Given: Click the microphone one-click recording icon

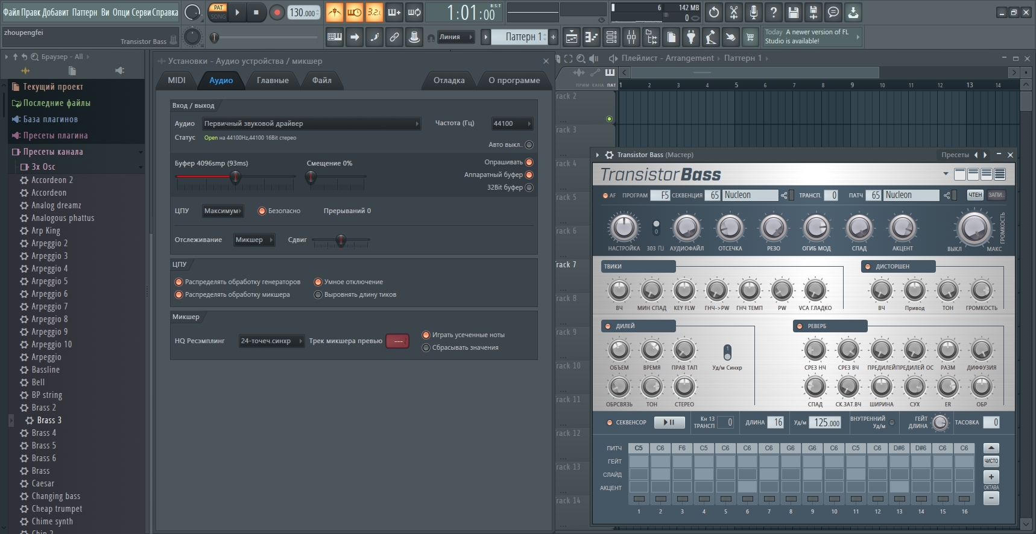Looking at the screenshot, I should coord(754,12).
